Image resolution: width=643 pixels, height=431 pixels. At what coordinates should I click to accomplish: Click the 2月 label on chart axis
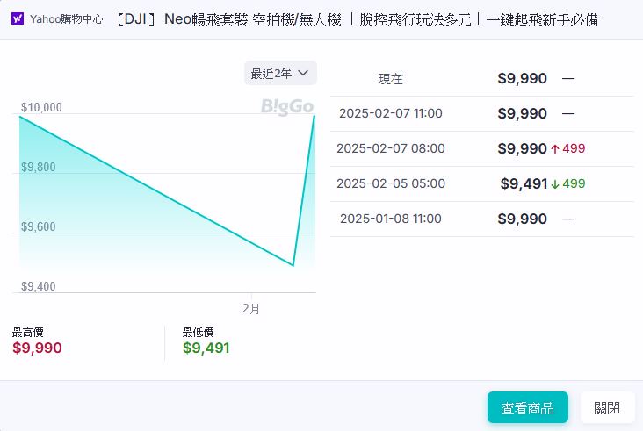[251, 308]
